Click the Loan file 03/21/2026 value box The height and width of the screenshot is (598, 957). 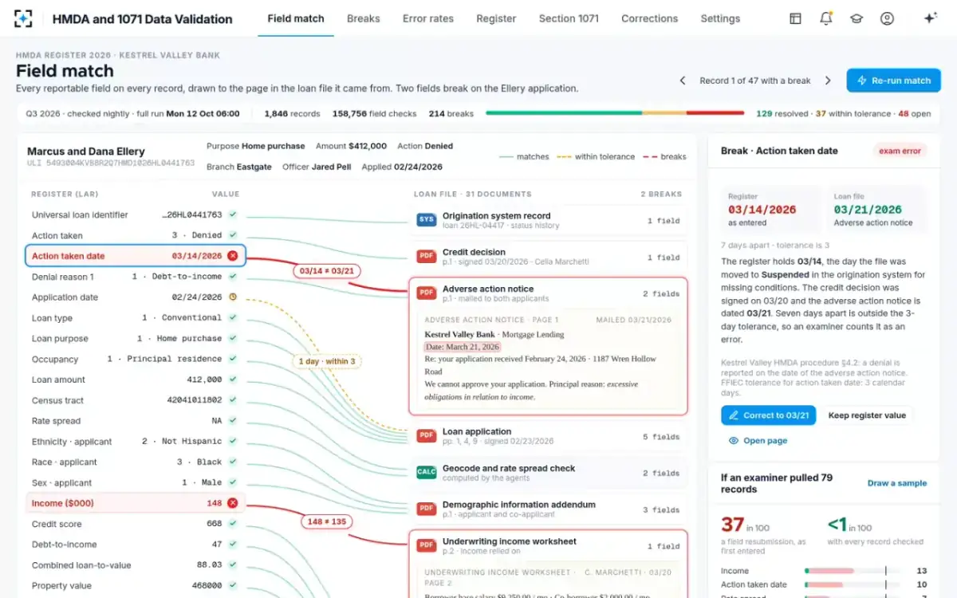(877, 210)
